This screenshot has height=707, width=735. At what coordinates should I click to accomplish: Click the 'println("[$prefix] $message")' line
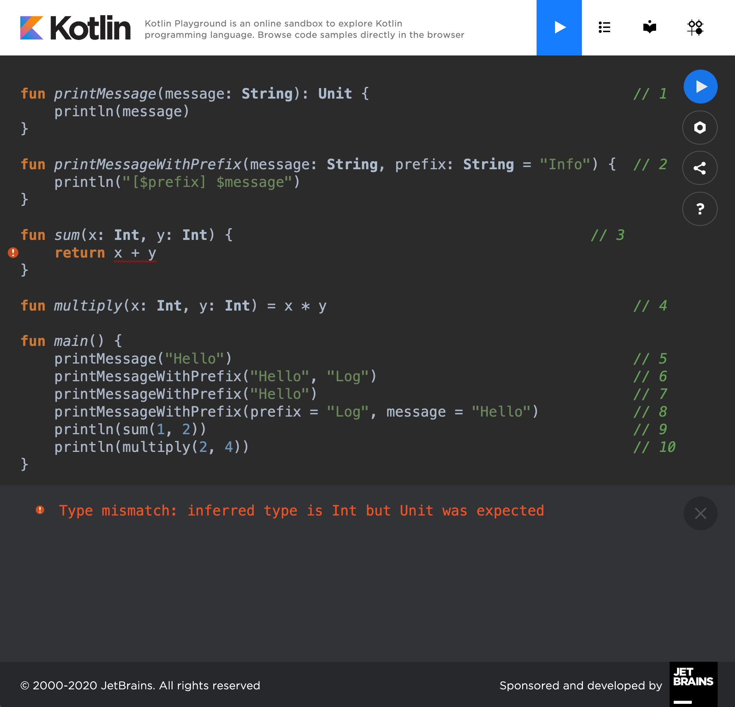tap(177, 182)
